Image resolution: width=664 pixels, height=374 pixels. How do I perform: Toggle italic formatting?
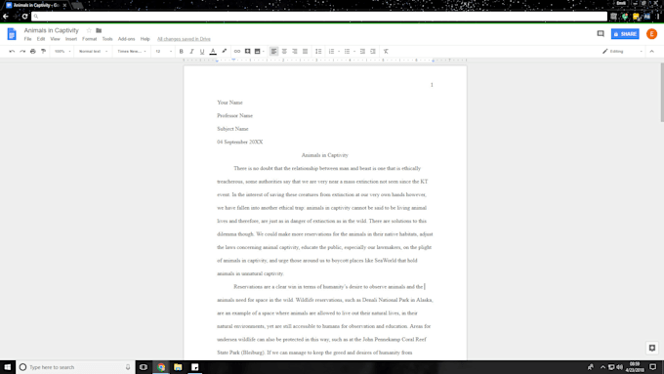[191, 51]
